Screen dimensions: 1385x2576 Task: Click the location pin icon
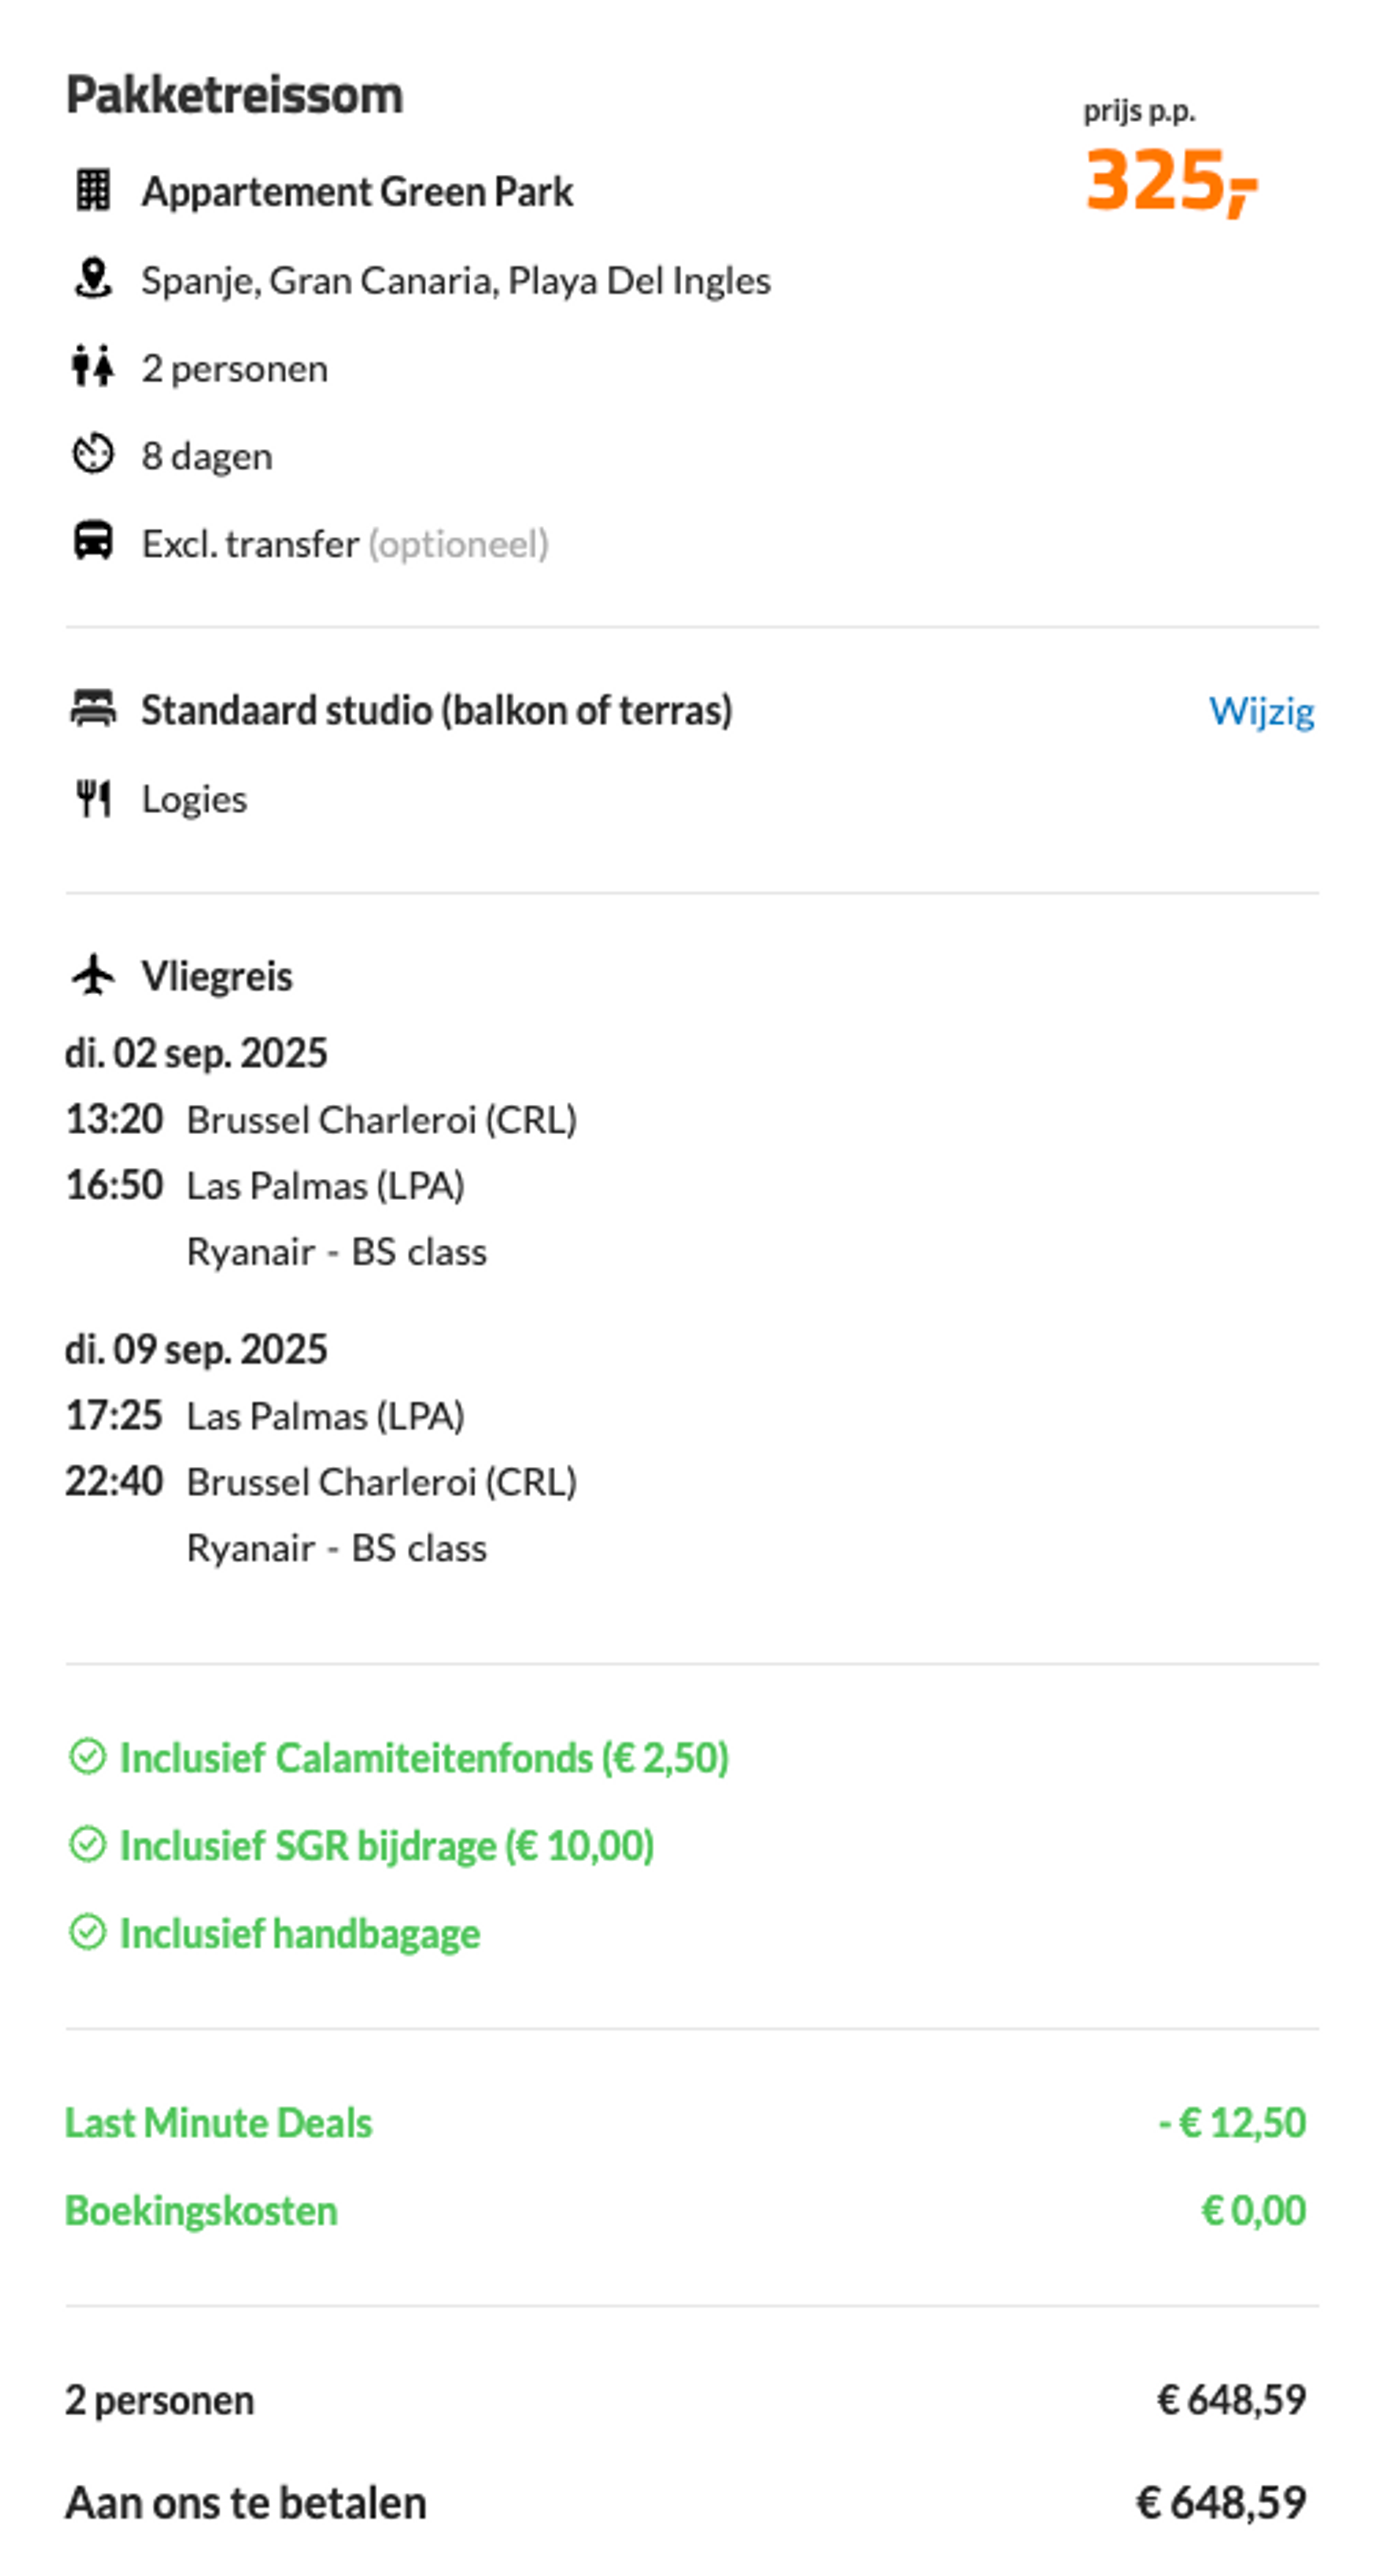[93, 279]
